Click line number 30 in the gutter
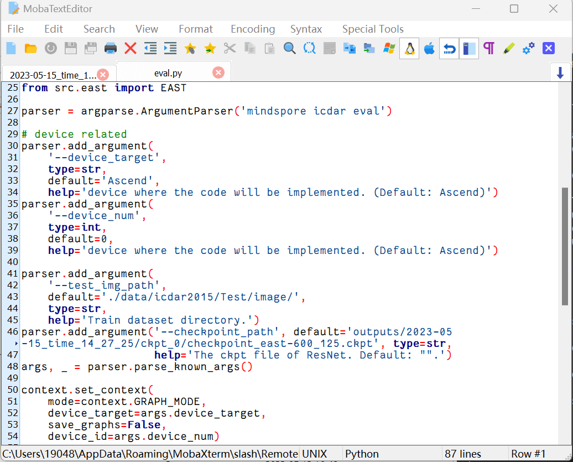The width and height of the screenshot is (573, 462). click(x=13, y=146)
